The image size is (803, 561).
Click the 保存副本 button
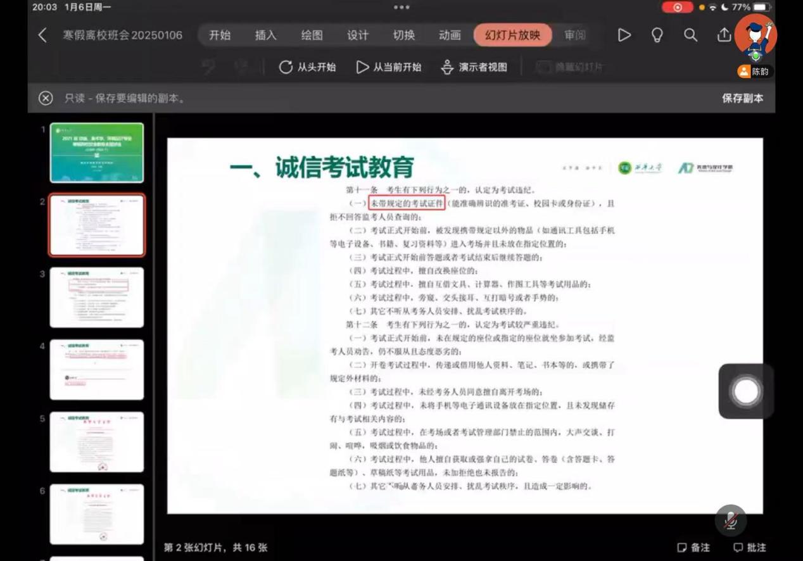pyautogui.click(x=743, y=98)
